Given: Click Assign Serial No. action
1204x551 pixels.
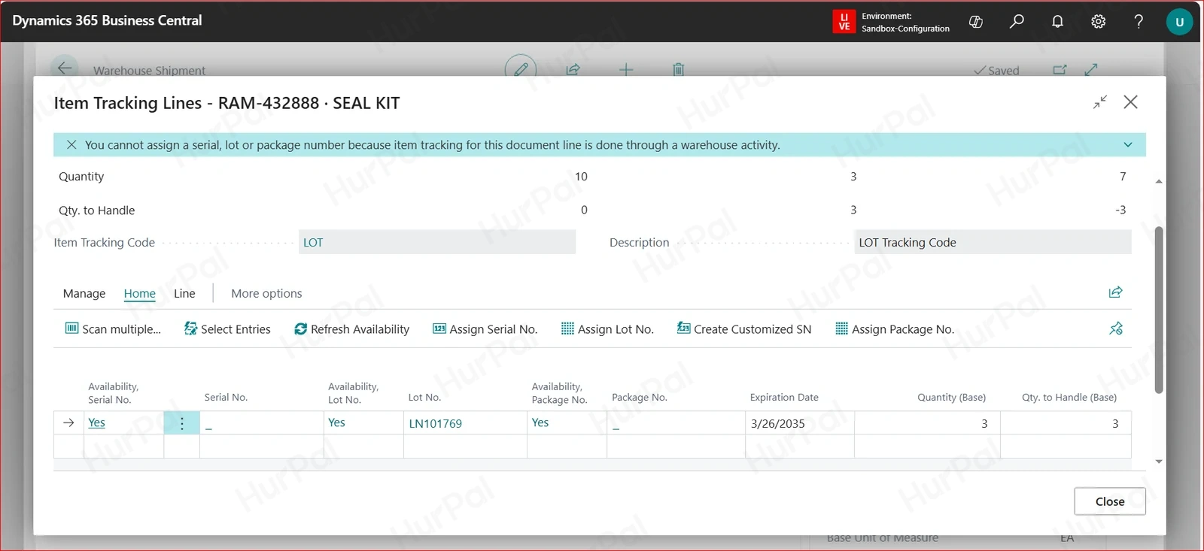Looking at the screenshot, I should [x=485, y=328].
